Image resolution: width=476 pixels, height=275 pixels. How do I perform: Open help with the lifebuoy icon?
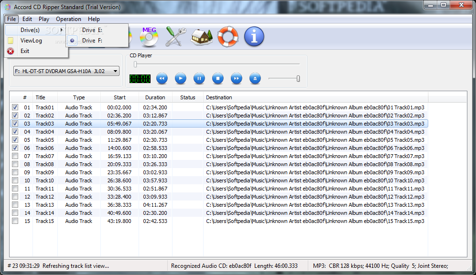(x=228, y=37)
